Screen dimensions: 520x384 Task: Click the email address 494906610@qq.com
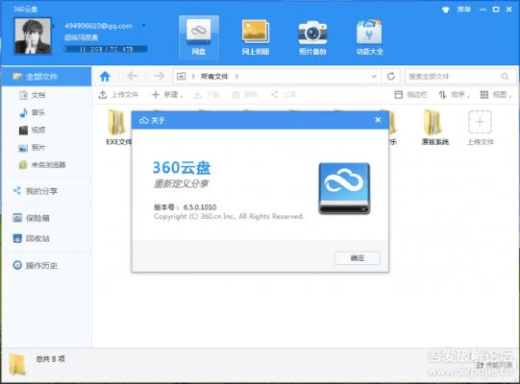coord(98,26)
